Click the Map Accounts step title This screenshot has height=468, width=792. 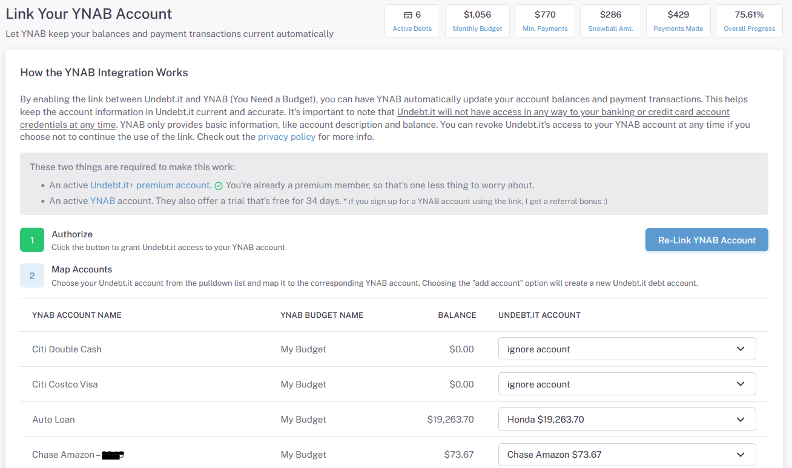(82, 269)
